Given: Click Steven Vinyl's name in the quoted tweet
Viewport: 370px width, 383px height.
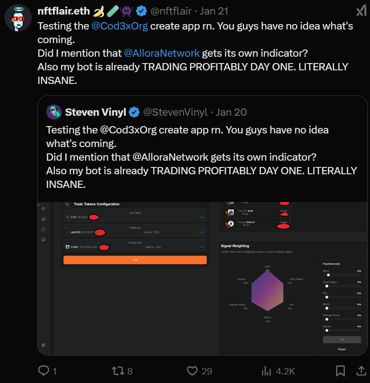Looking at the screenshot, I should coord(95,112).
